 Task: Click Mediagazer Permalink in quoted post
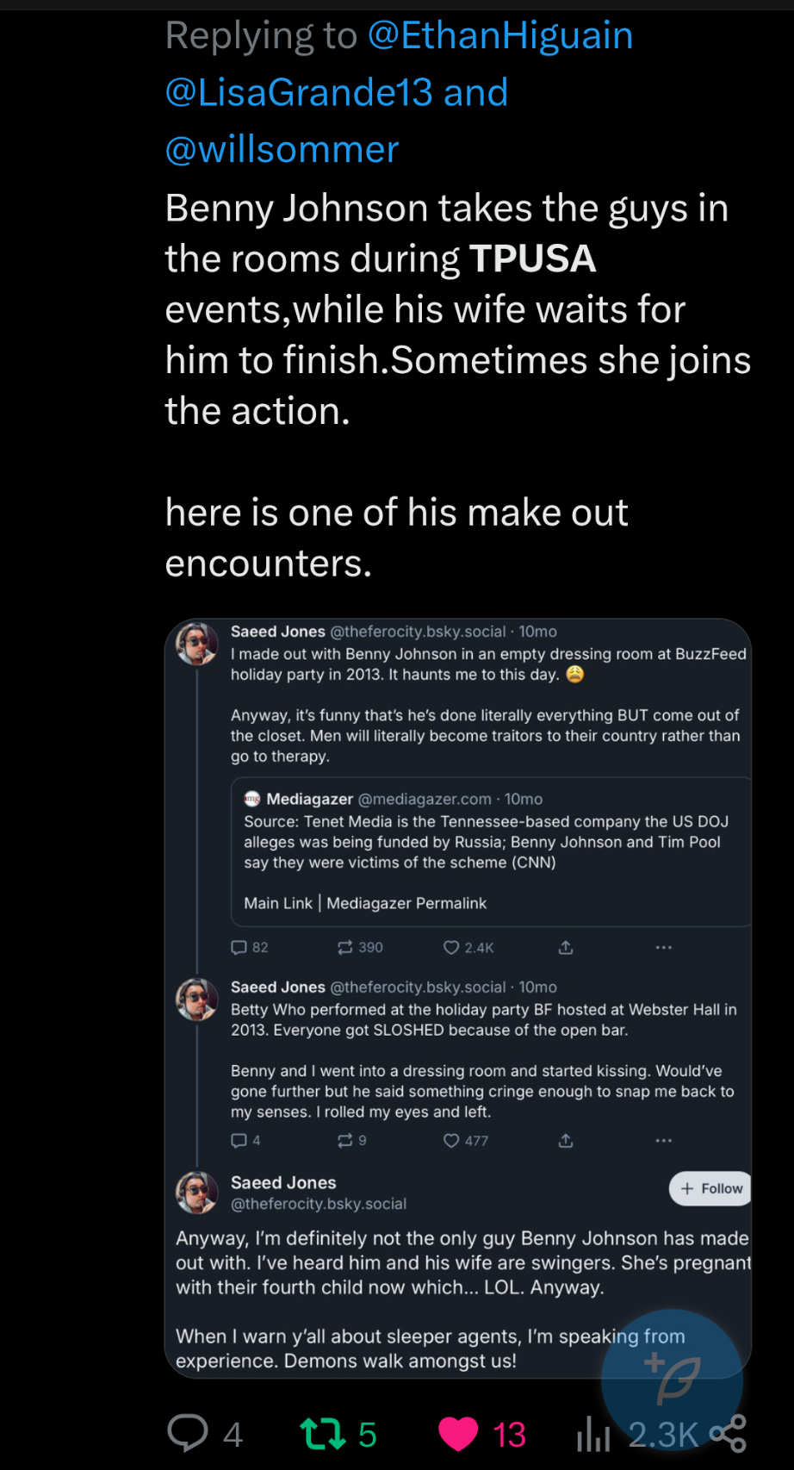[406, 903]
